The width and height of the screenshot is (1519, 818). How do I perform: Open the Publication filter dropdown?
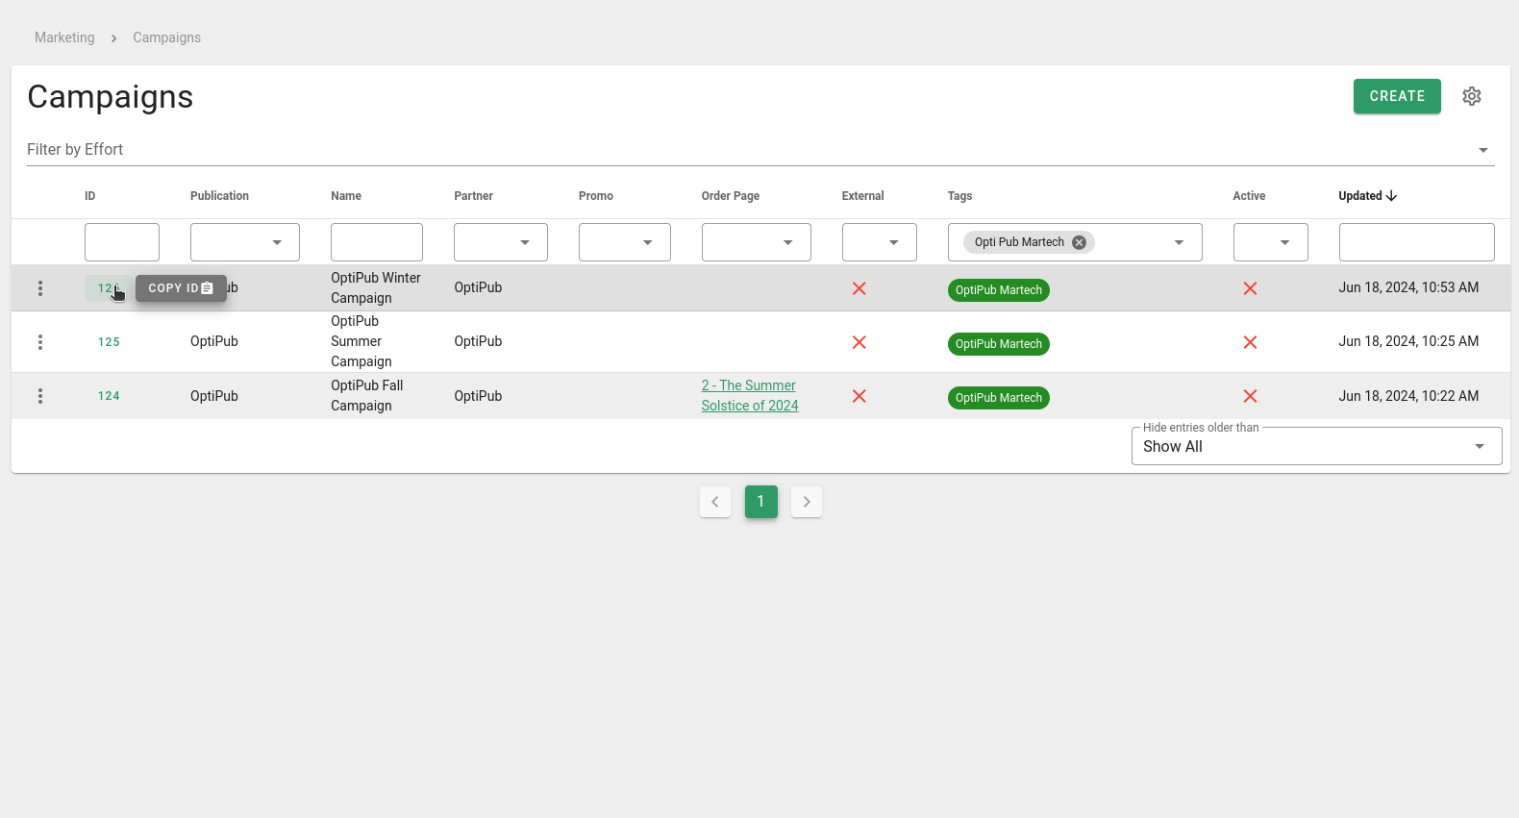pyautogui.click(x=245, y=242)
